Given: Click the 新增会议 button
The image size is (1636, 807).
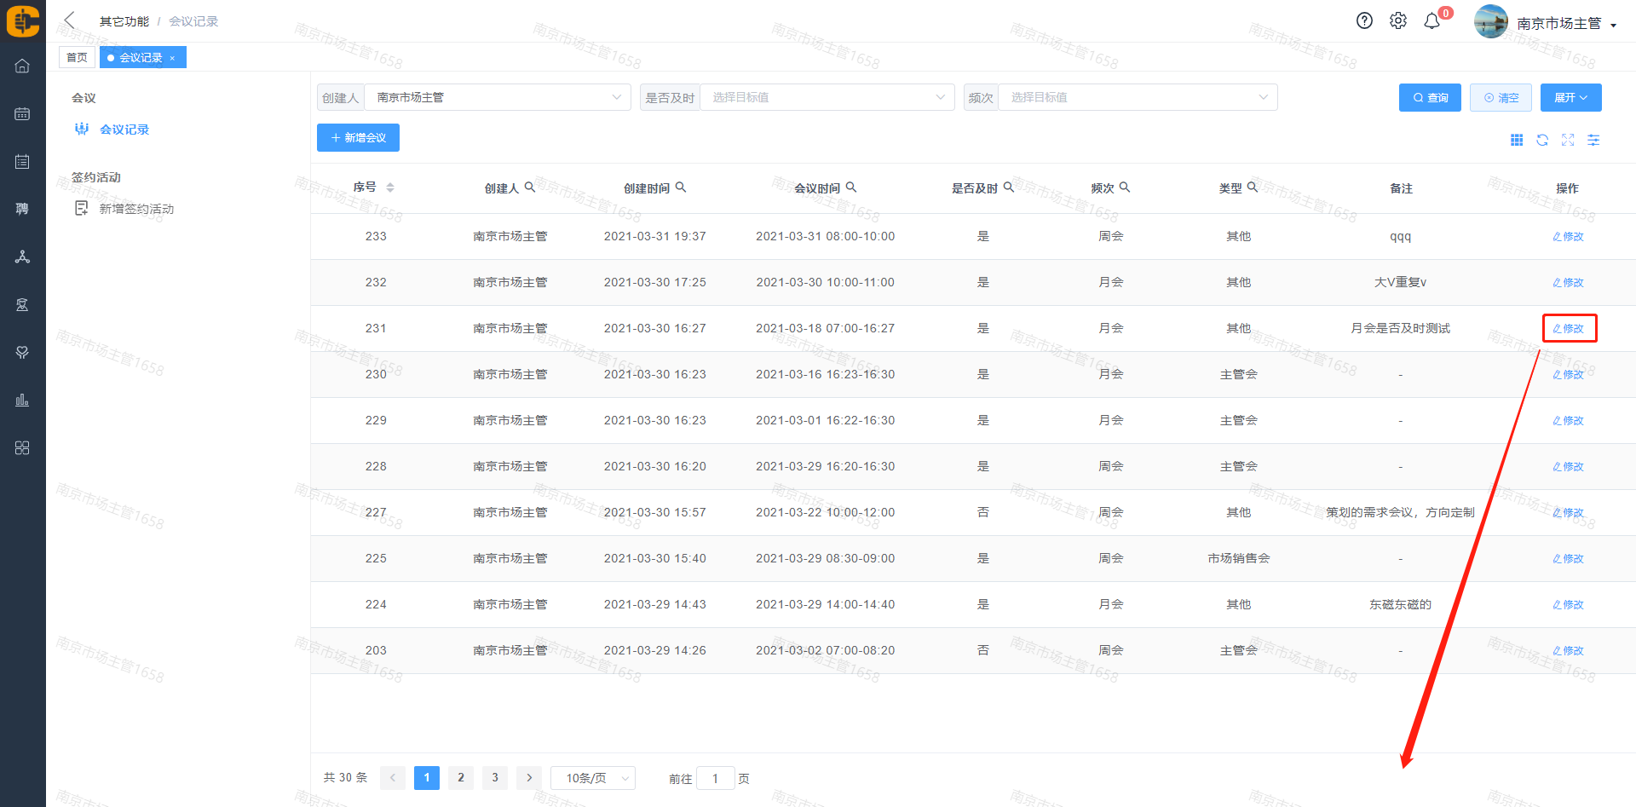Looking at the screenshot, I should click(358, 138).
